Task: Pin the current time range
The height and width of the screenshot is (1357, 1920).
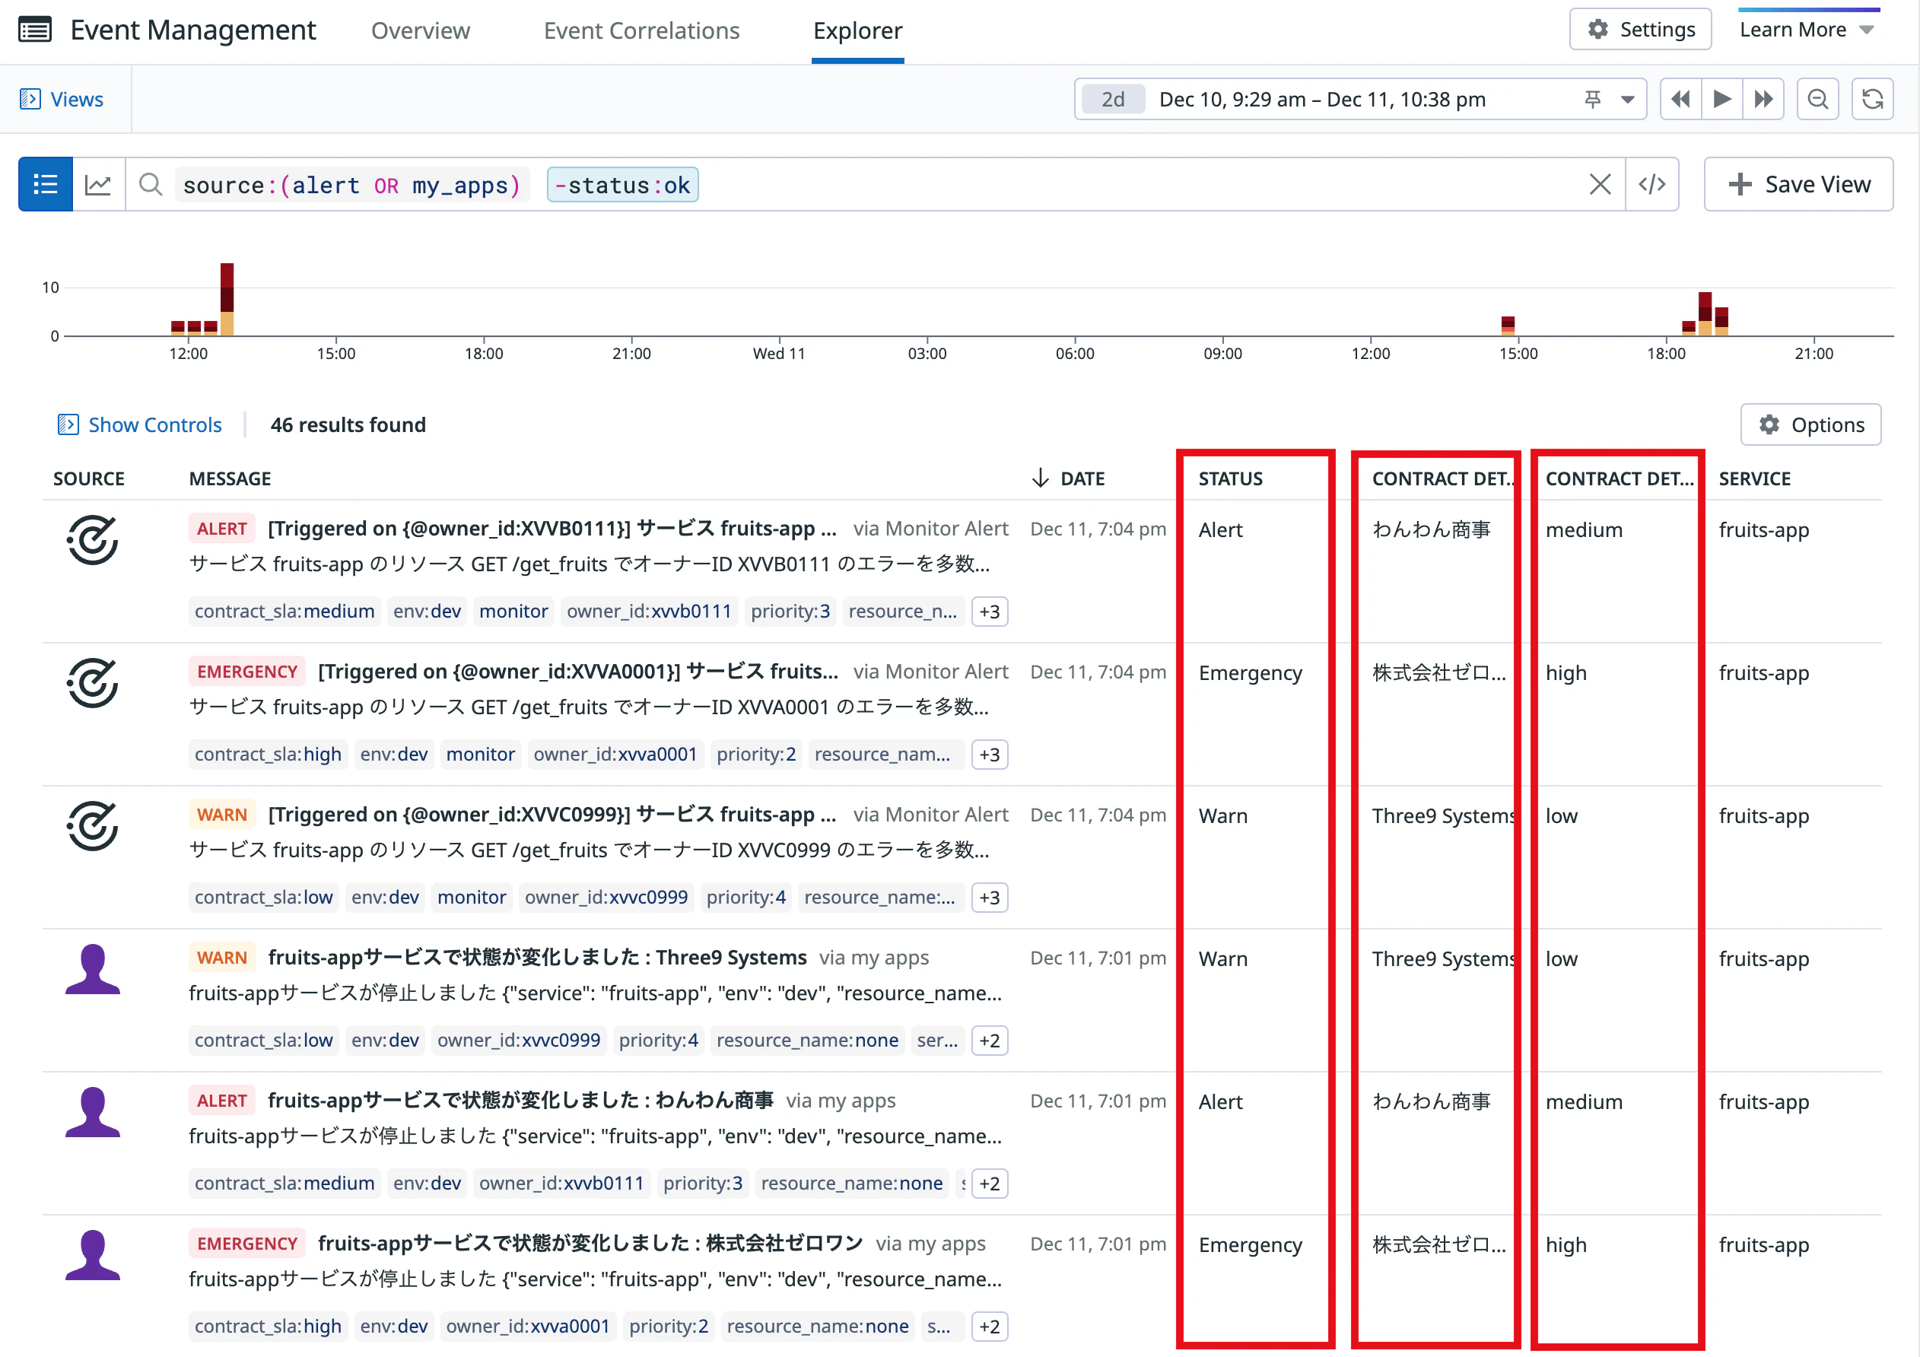Action: click(x=1592, y=100)
